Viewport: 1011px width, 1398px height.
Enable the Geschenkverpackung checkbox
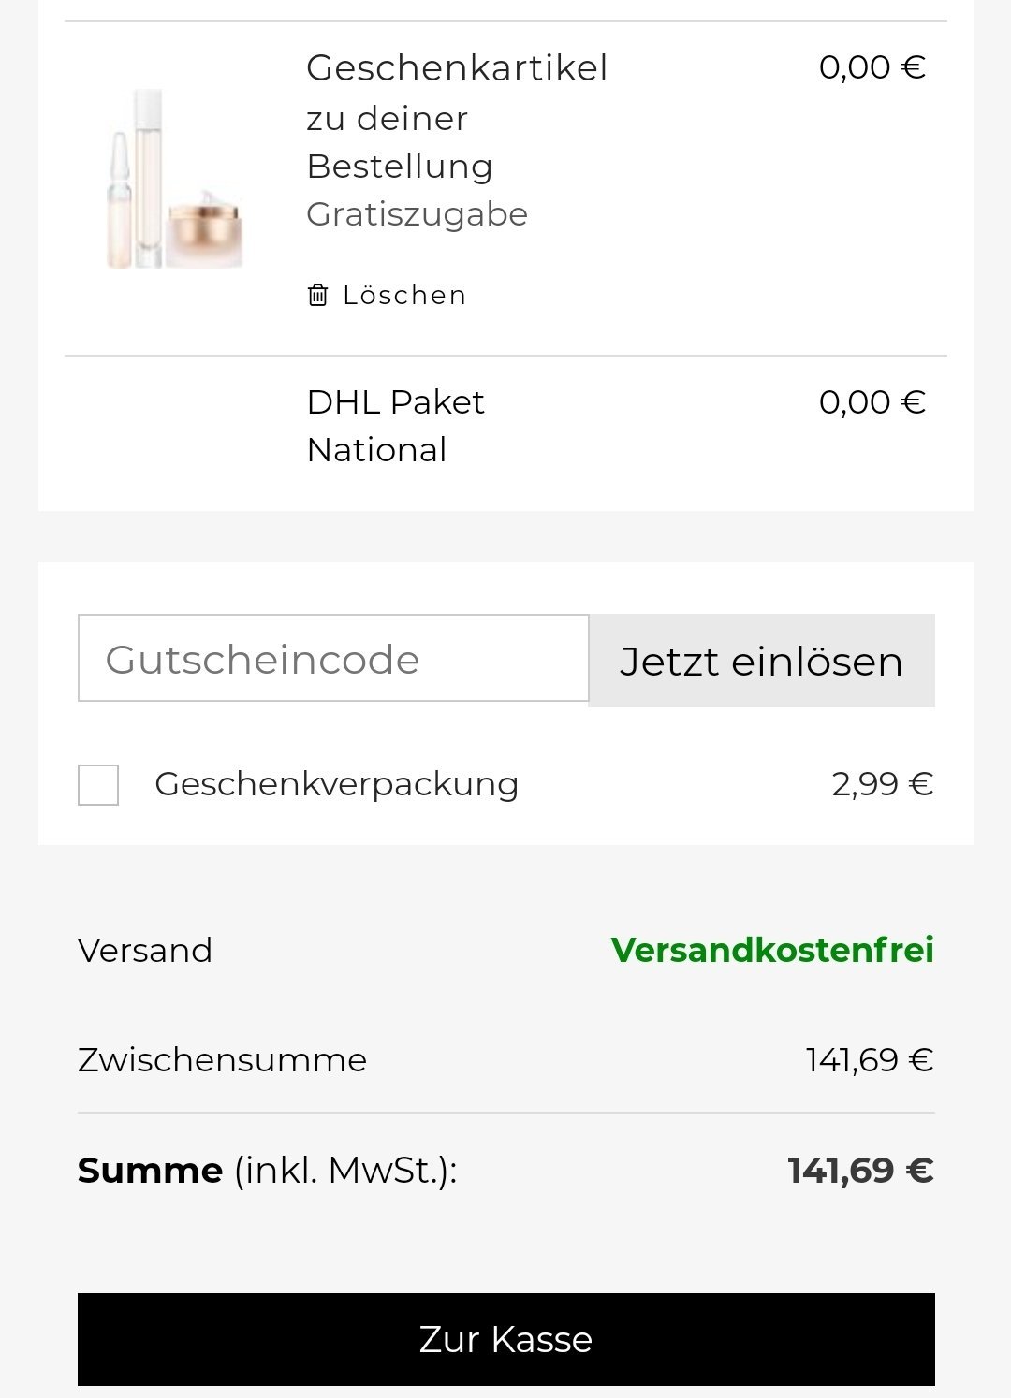coord(98,784)
